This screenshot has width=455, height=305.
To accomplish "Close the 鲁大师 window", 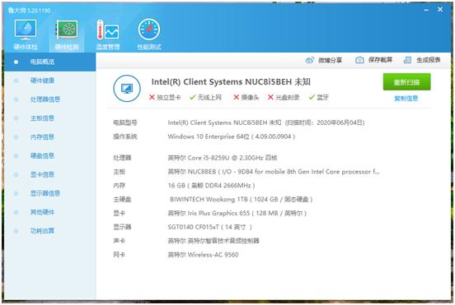I will [440, 10].
